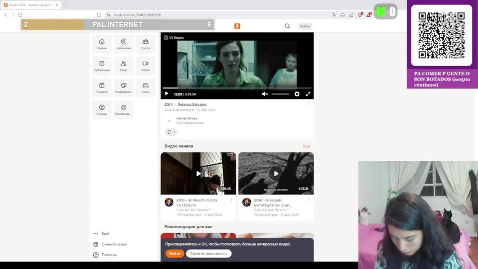Open the Brave Shields lion icon

click(x=360, y=15)
